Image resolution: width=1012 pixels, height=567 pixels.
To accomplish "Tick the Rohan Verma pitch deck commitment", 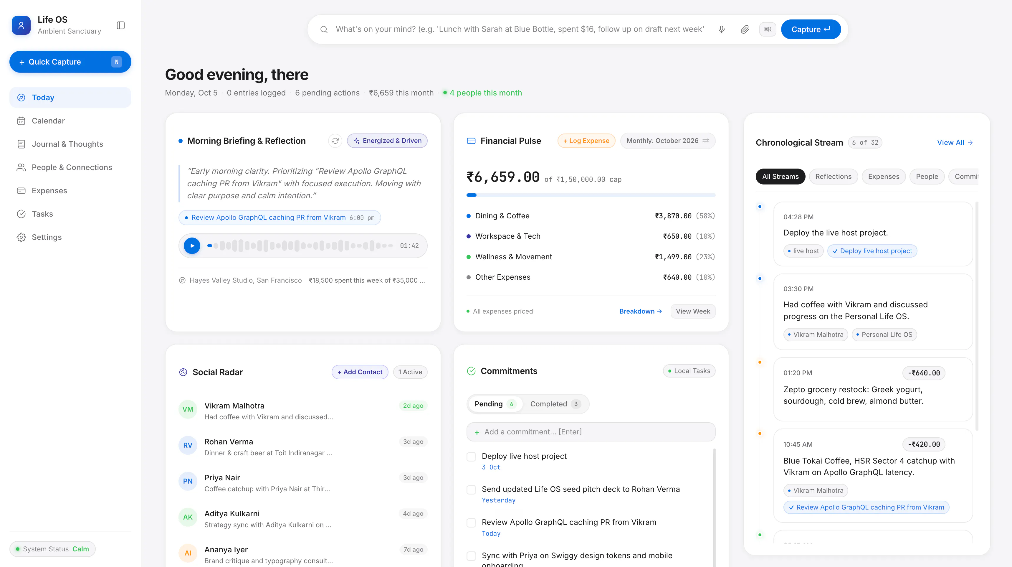I will [471, 489].
